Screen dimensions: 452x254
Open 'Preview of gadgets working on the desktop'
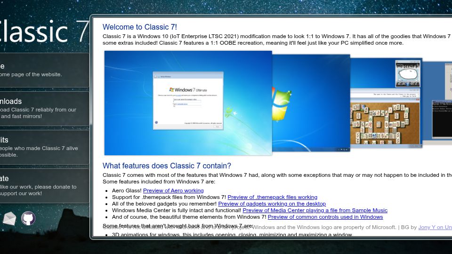[272, 204]
